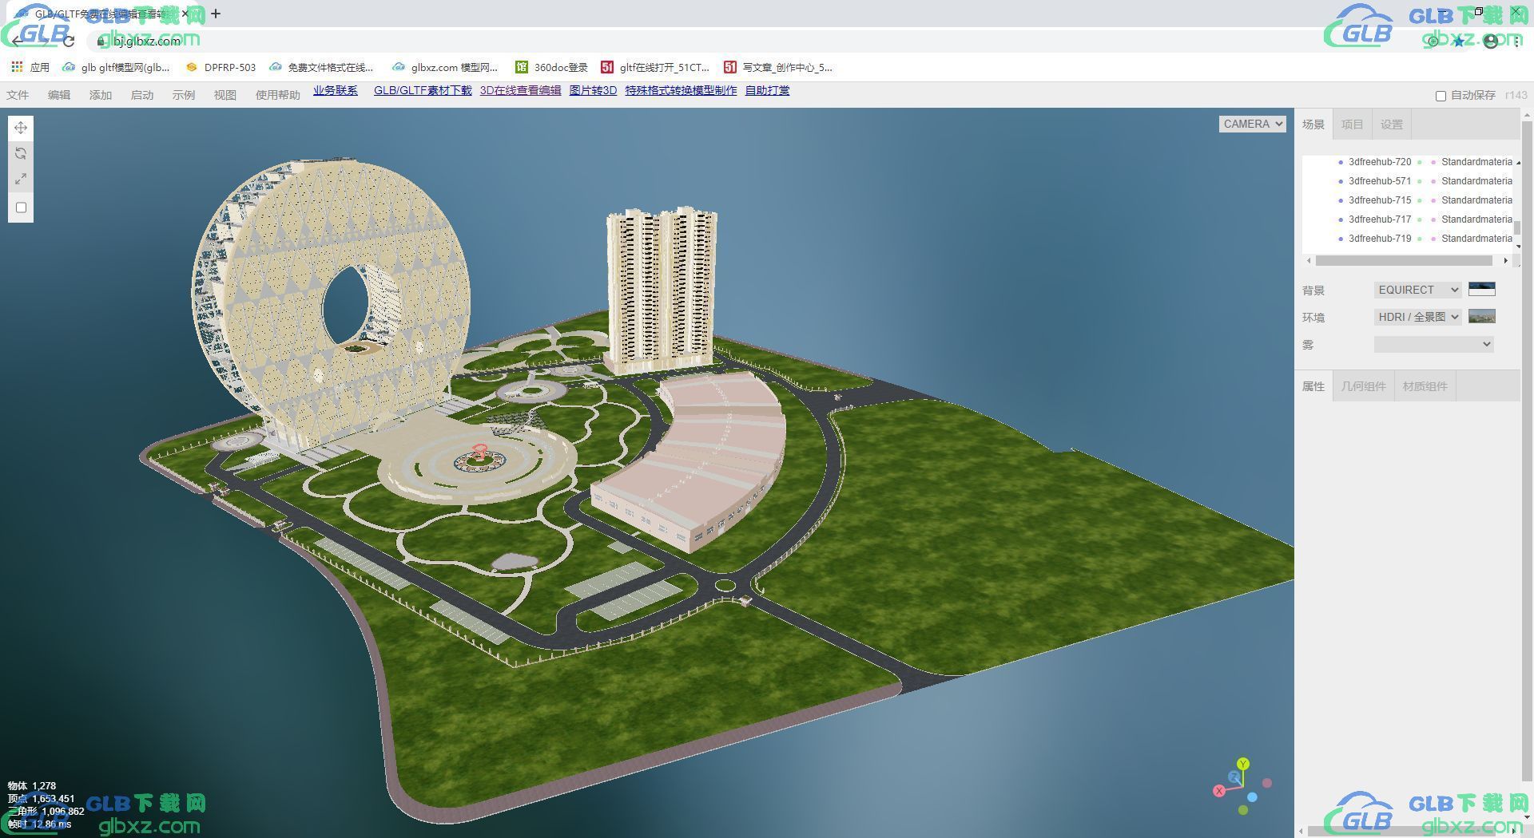1534x838 pixels.
Task: Switch to the 几何组件 tab
Action: point(1363,386)
